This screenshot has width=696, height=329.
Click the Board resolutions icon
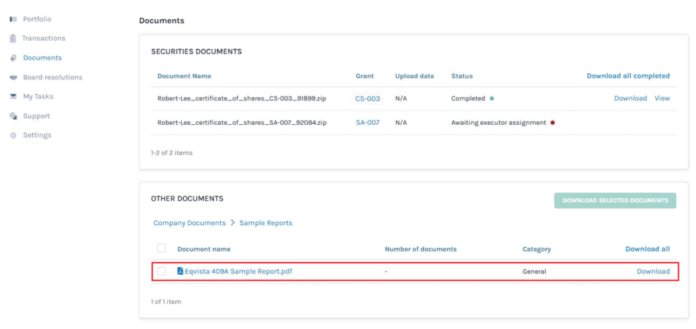coord(13,77)
